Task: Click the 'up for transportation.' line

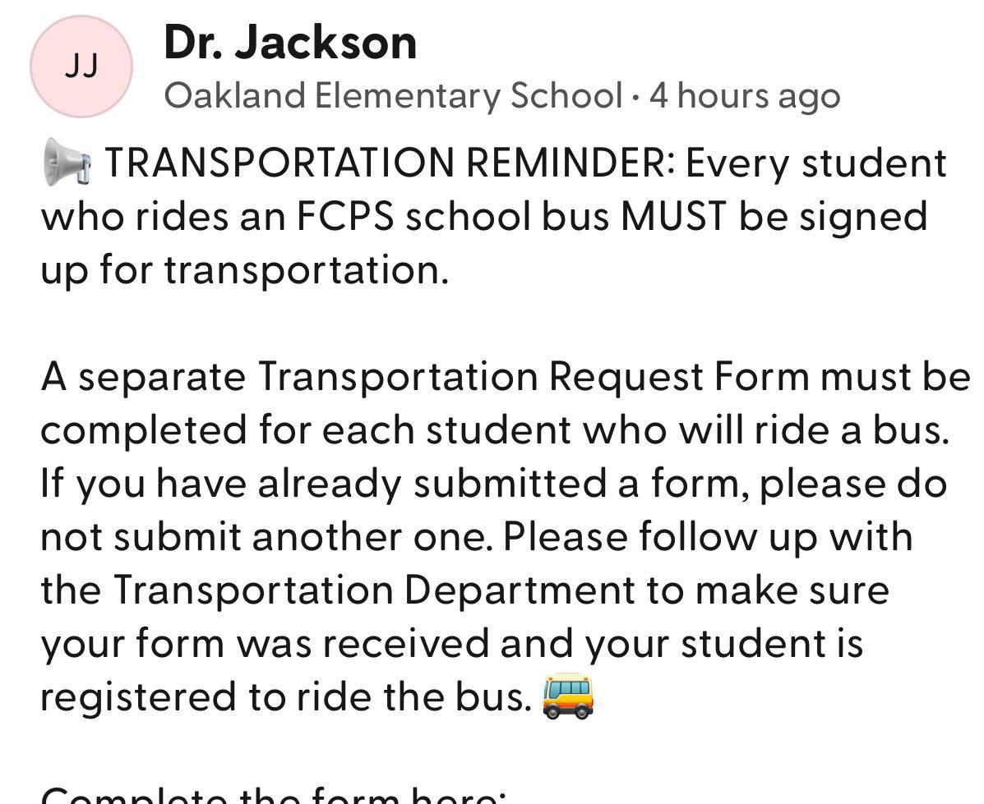Action: coord(245,270)
